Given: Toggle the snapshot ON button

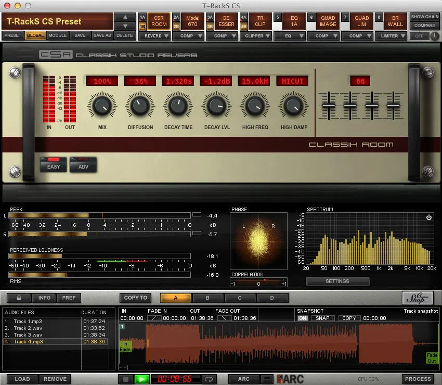Looking at the screenshot, I should pos(302,318).
